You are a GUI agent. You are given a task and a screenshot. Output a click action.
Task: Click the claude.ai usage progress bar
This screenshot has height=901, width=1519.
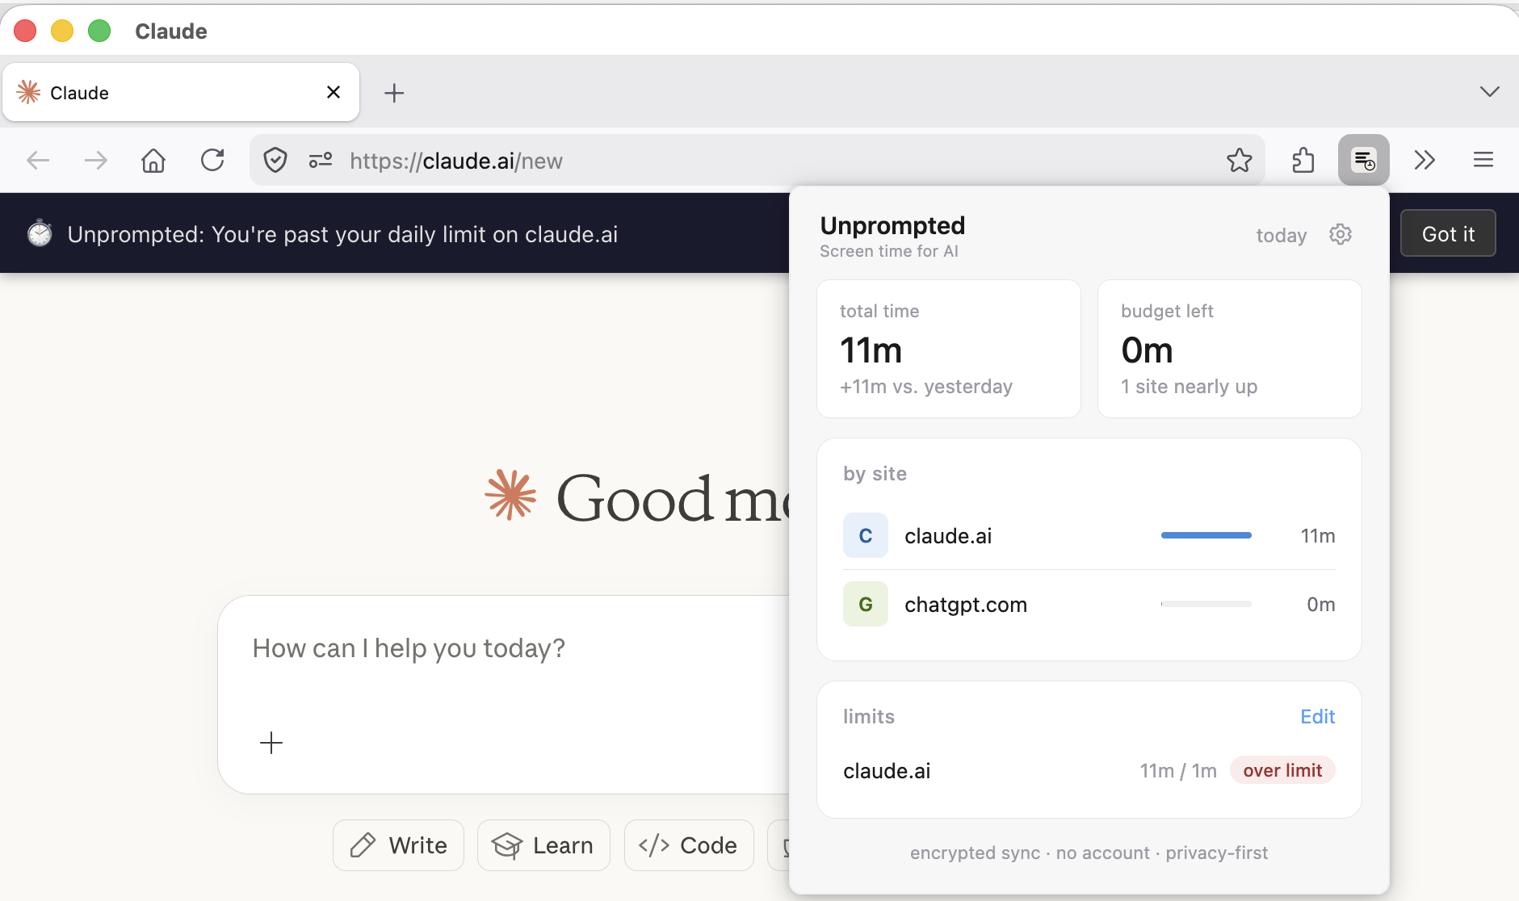[x=1206, y=536]
